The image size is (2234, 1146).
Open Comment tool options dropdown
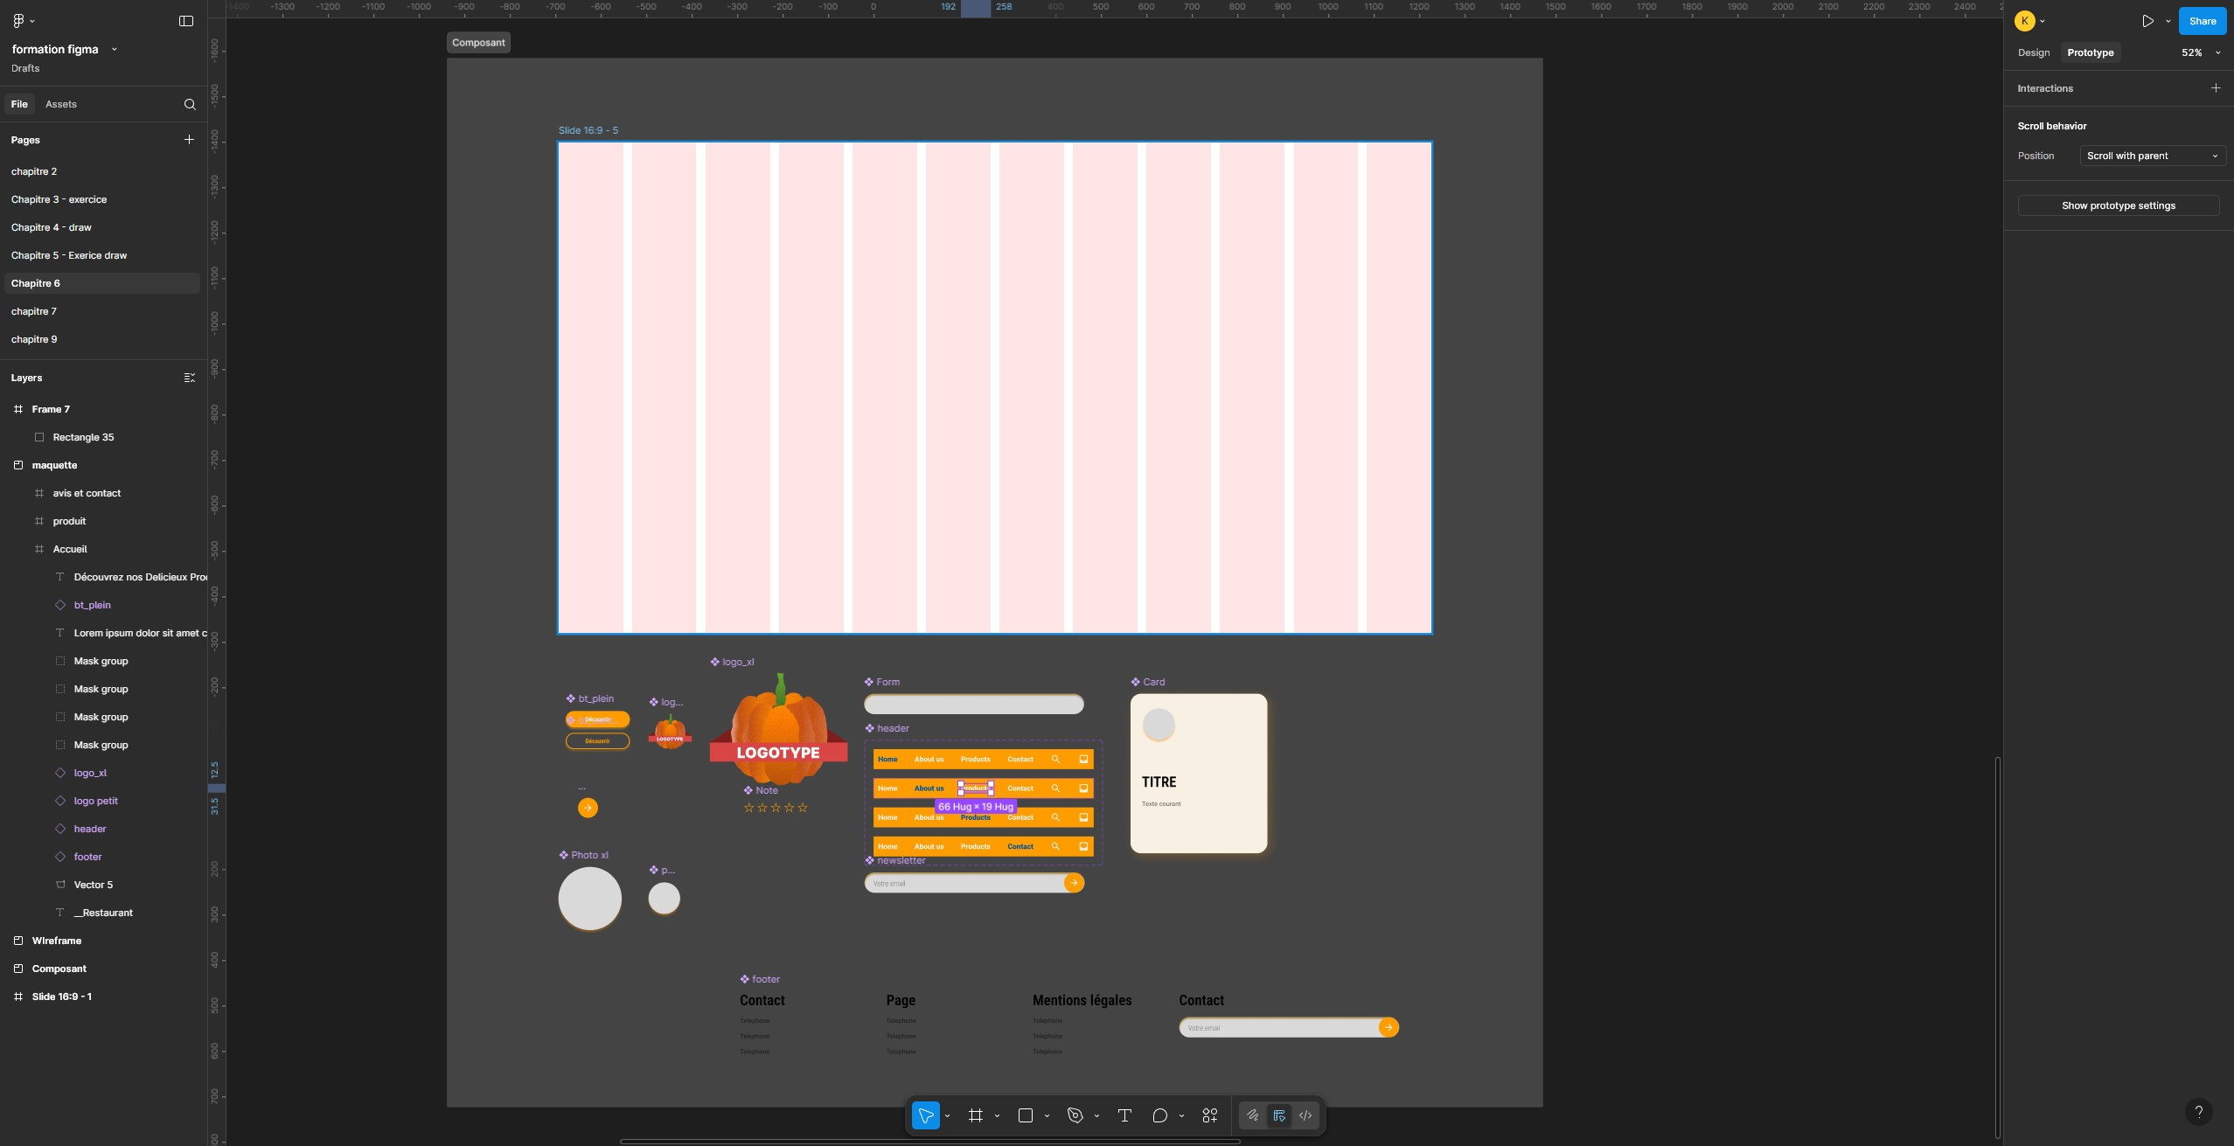point(1181,1116)
